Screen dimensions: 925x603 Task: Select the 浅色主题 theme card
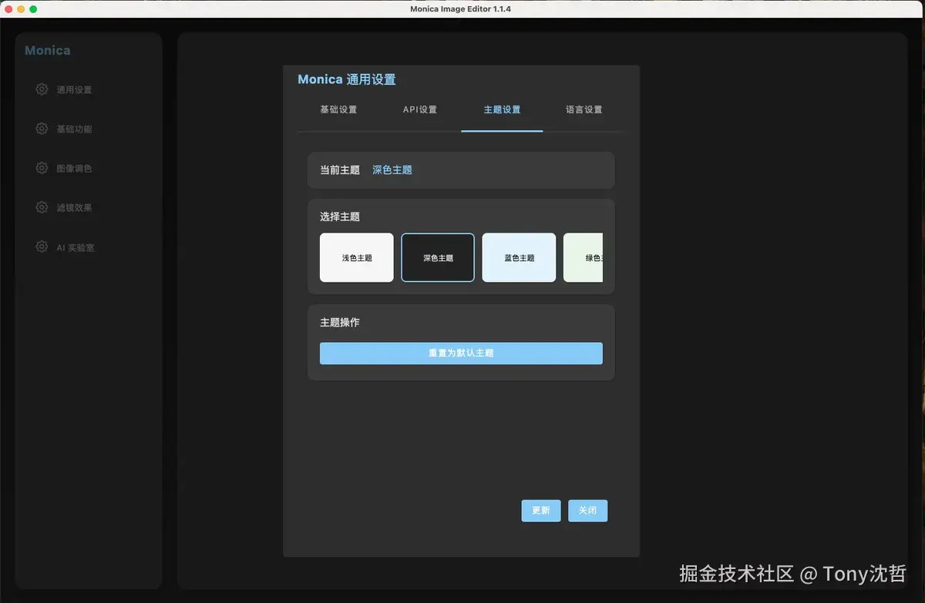pos(356,257)
